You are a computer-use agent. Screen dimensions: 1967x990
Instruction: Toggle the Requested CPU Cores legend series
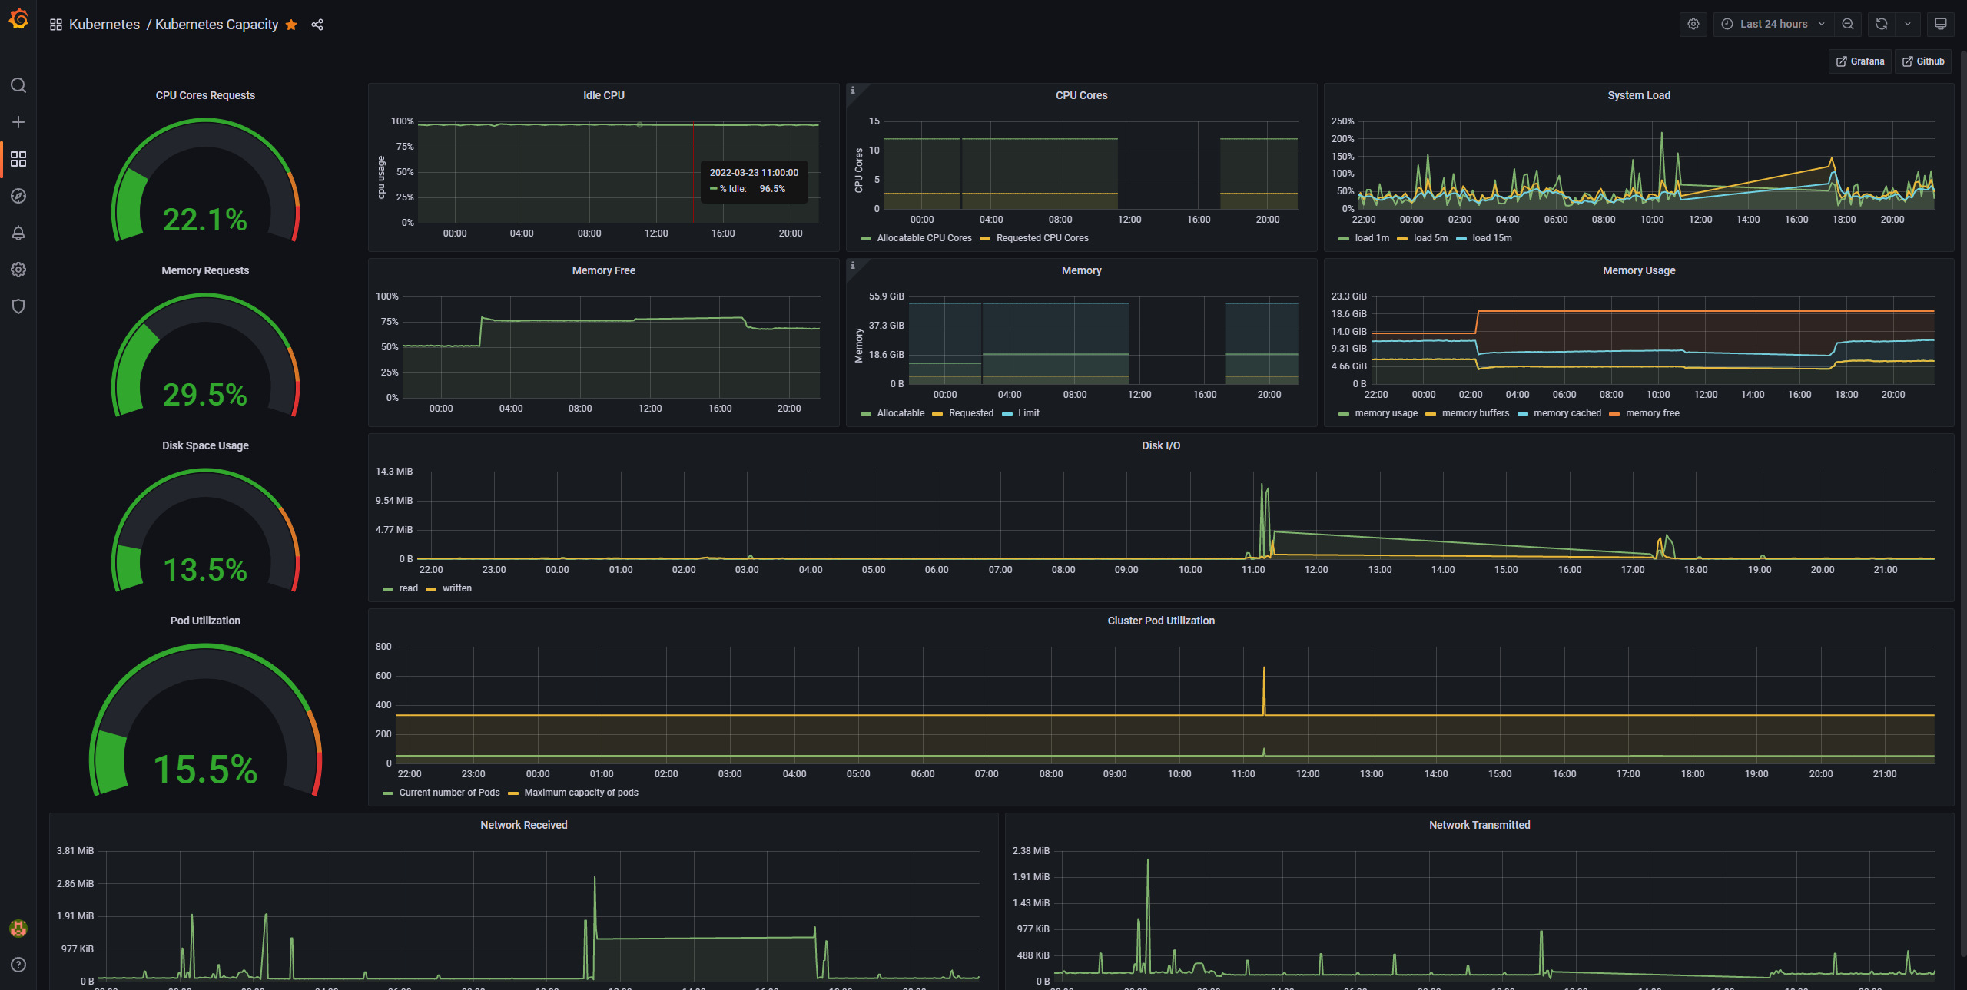pyautogui.click(x=1042, y=238)
